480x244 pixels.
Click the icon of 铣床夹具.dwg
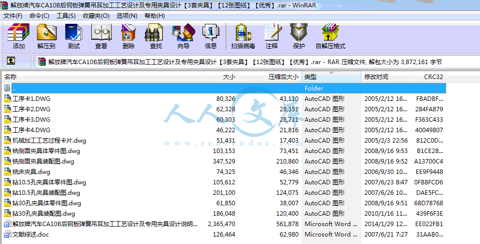(7, 171)
